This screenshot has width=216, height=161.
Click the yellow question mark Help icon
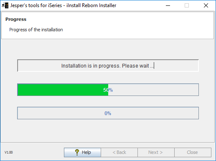pos(77,152)
